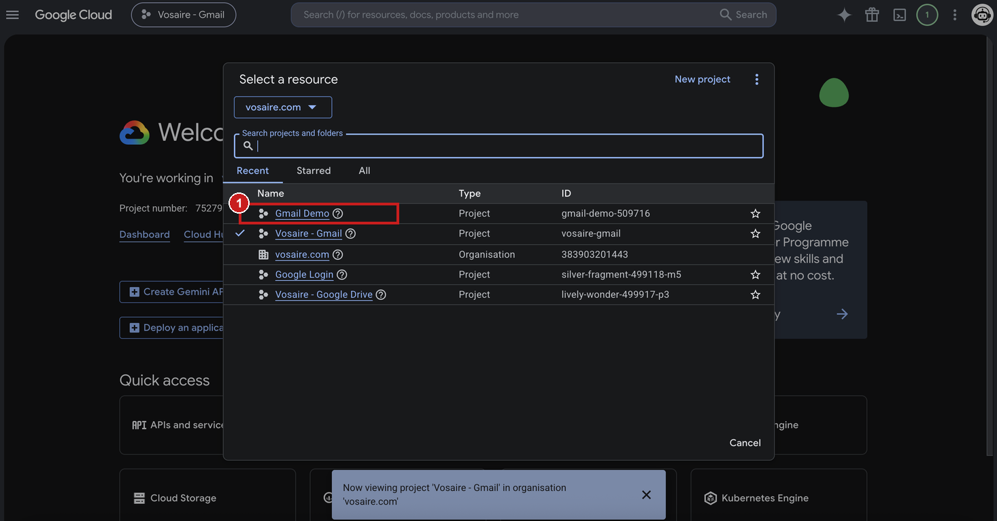Click the Kubernetes Engine icon

point(711,498)
